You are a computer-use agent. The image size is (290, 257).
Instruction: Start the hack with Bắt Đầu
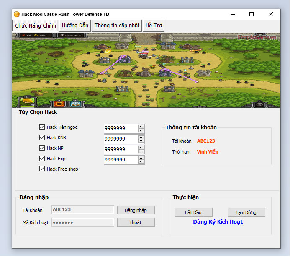click(194, 212)
